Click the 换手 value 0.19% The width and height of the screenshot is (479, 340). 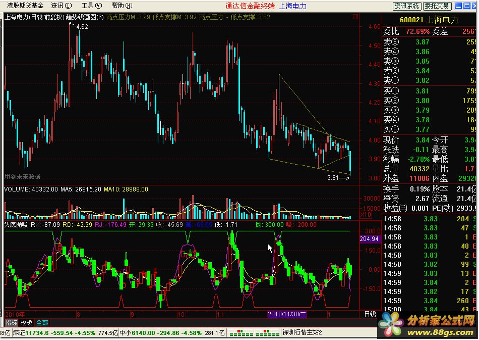pyautogui.click(x=420, y=189)
